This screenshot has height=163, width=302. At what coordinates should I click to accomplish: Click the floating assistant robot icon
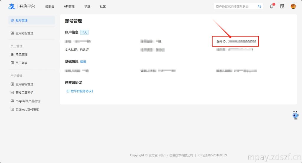point(295,115)
